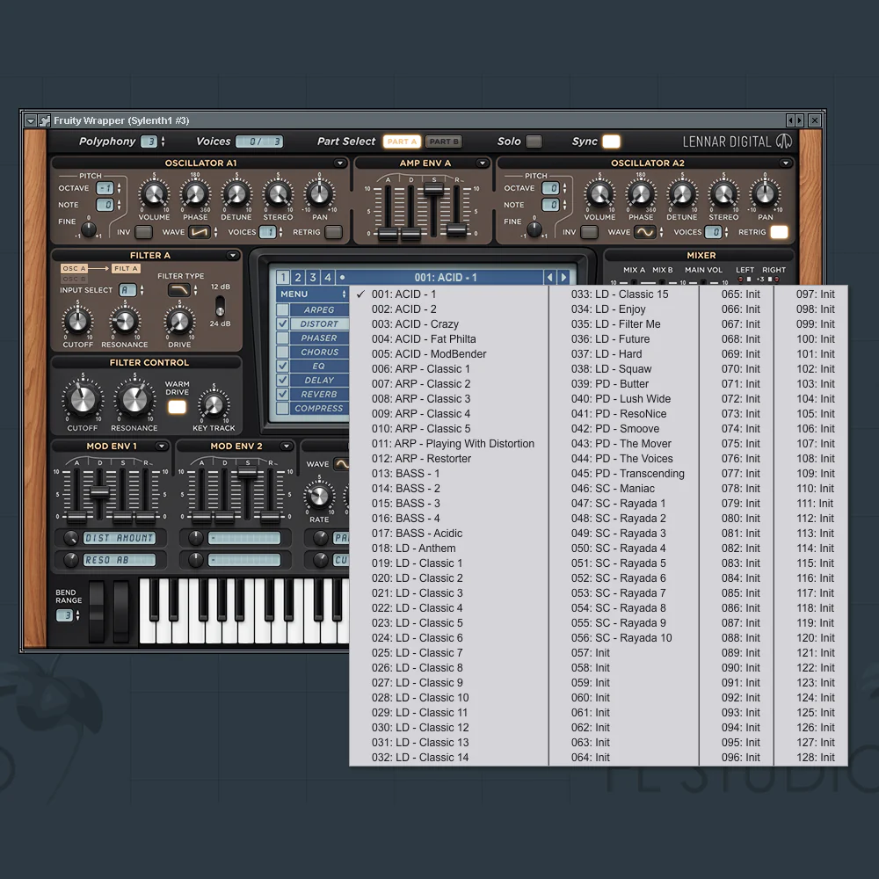Select Part B button
The width and height of the screenshot is (879, 879).
point(443,142)
